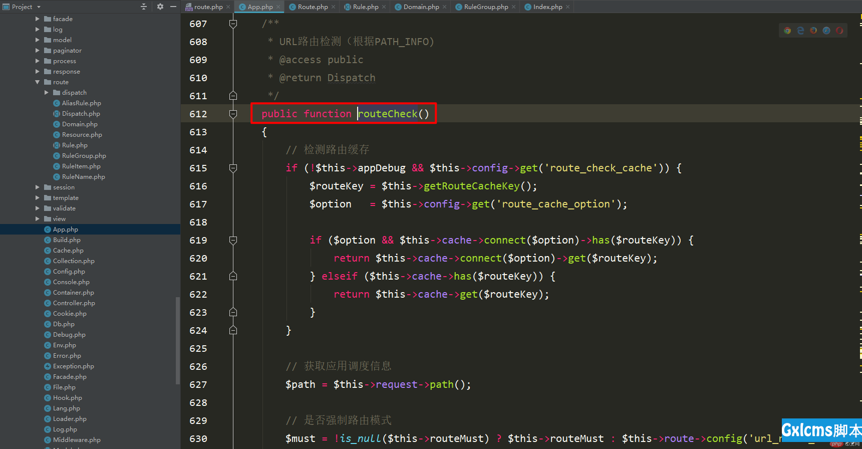Open in Safari browser icon
Image resolution: width=862 pixels, height=449 pixels.
click(x=826, y=31)
